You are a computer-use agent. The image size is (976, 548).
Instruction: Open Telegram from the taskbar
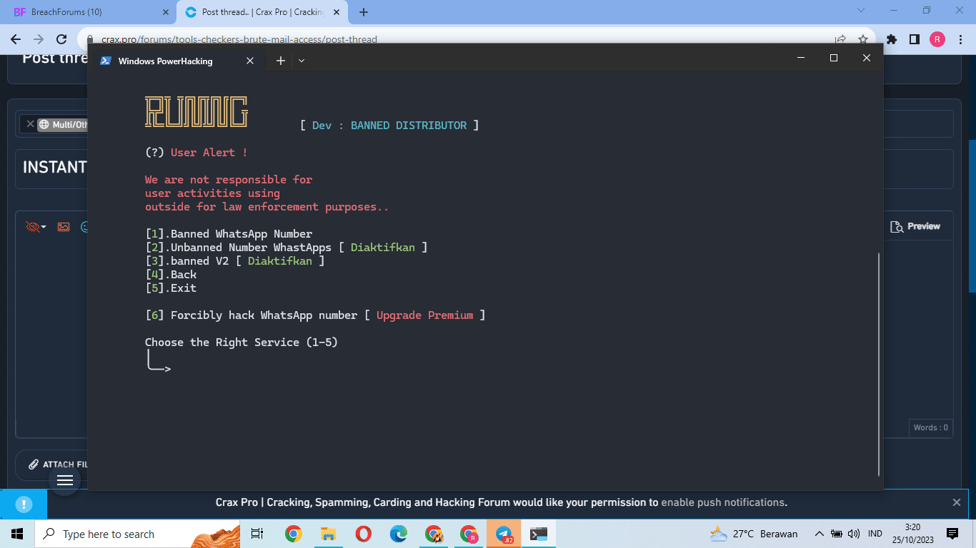point(504,534)
